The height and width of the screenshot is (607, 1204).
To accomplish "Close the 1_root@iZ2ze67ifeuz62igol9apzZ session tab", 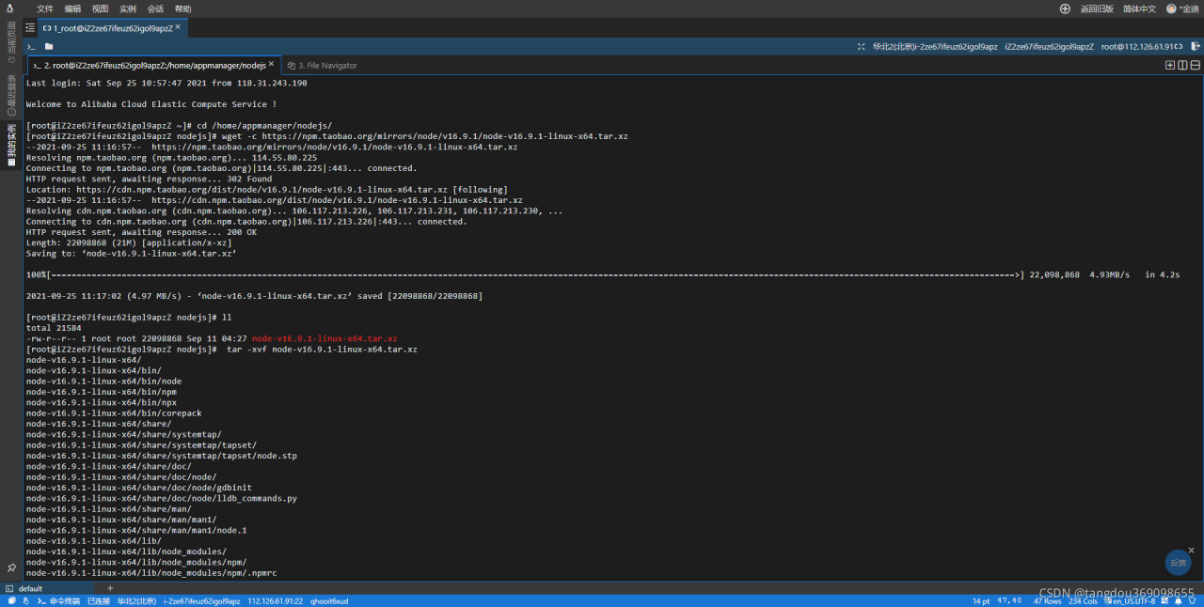I will [178, 27].
